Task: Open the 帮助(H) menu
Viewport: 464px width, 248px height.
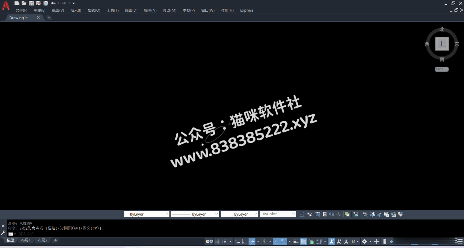Action: [x=227, y=10]
